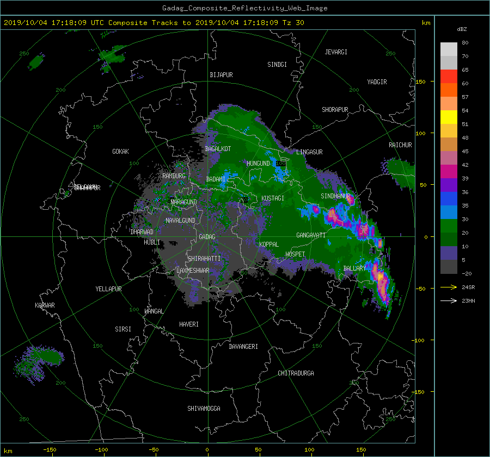The width and height of the screenshot is (490, 457).
Task: Click the YADGIR label on the map
Action: (377, 82)
